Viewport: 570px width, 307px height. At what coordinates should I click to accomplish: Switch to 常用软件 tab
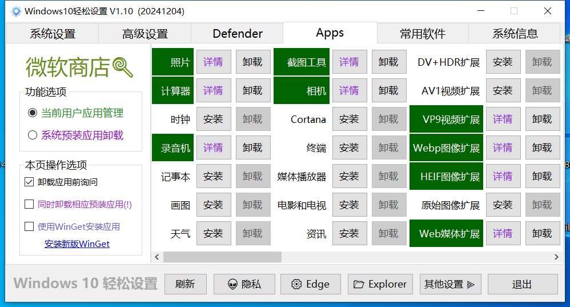pyautogui.click(x=423, y=34)
